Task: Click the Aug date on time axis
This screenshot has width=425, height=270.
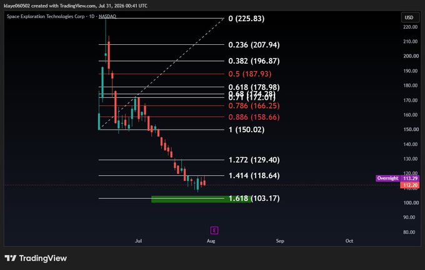Action: point(211,241)
